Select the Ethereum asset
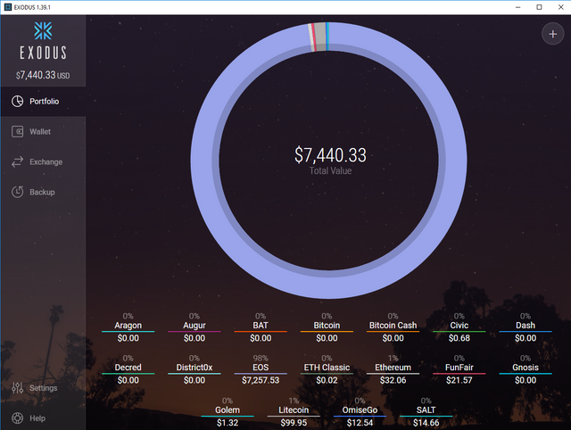The height and width of the screenshot is (430, 571). pyautogui.click(x=393, y=368)
